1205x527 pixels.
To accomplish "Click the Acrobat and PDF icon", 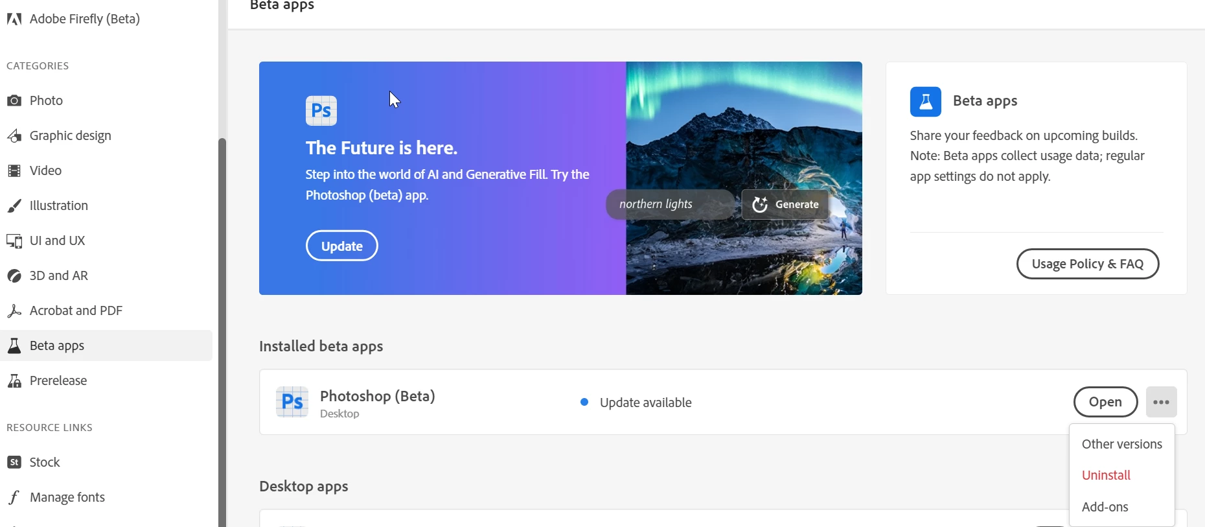I will coord(14,310).
